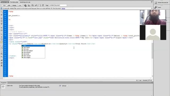Click the Outdent Code icon
Viewport: 170px width, 96px height.
(2, 63)
